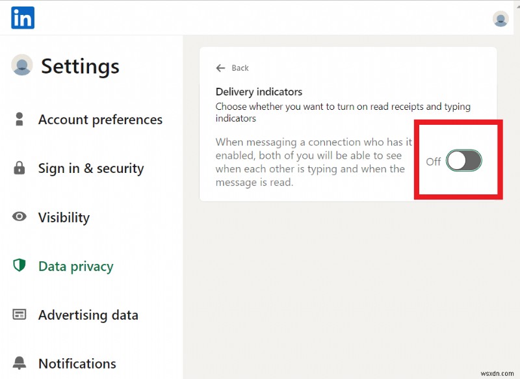This screenshot has height=379, width=520.
Task: Open Sign in & security section
Action: pyautogui.click(x=91, y=168)
